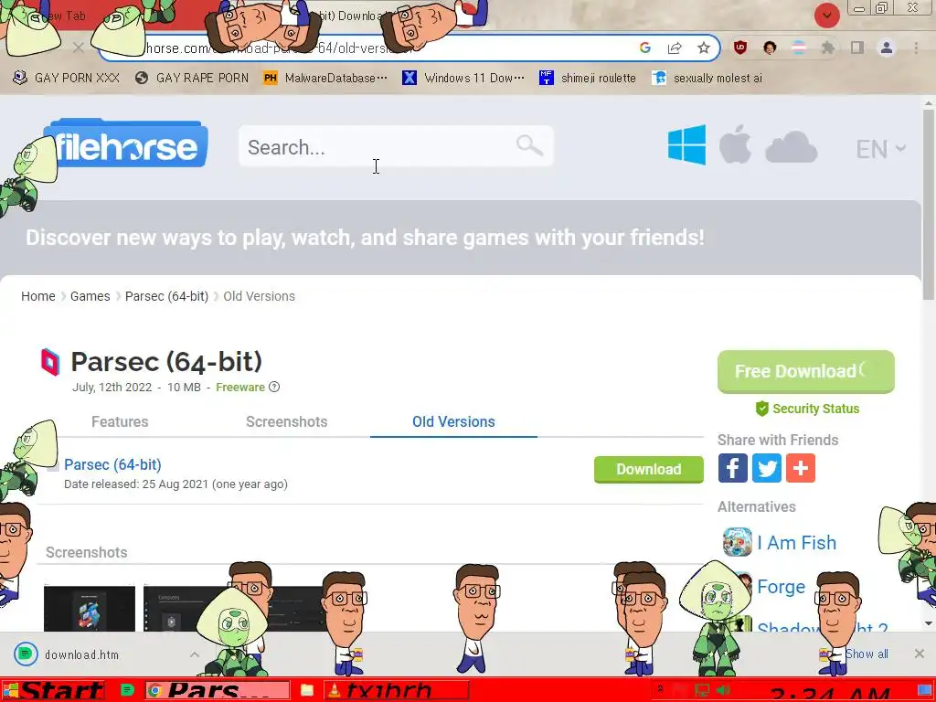This screenshot has height=702, width=936.
Task: Click the Freeware license label
Action: tap(240, 387)
